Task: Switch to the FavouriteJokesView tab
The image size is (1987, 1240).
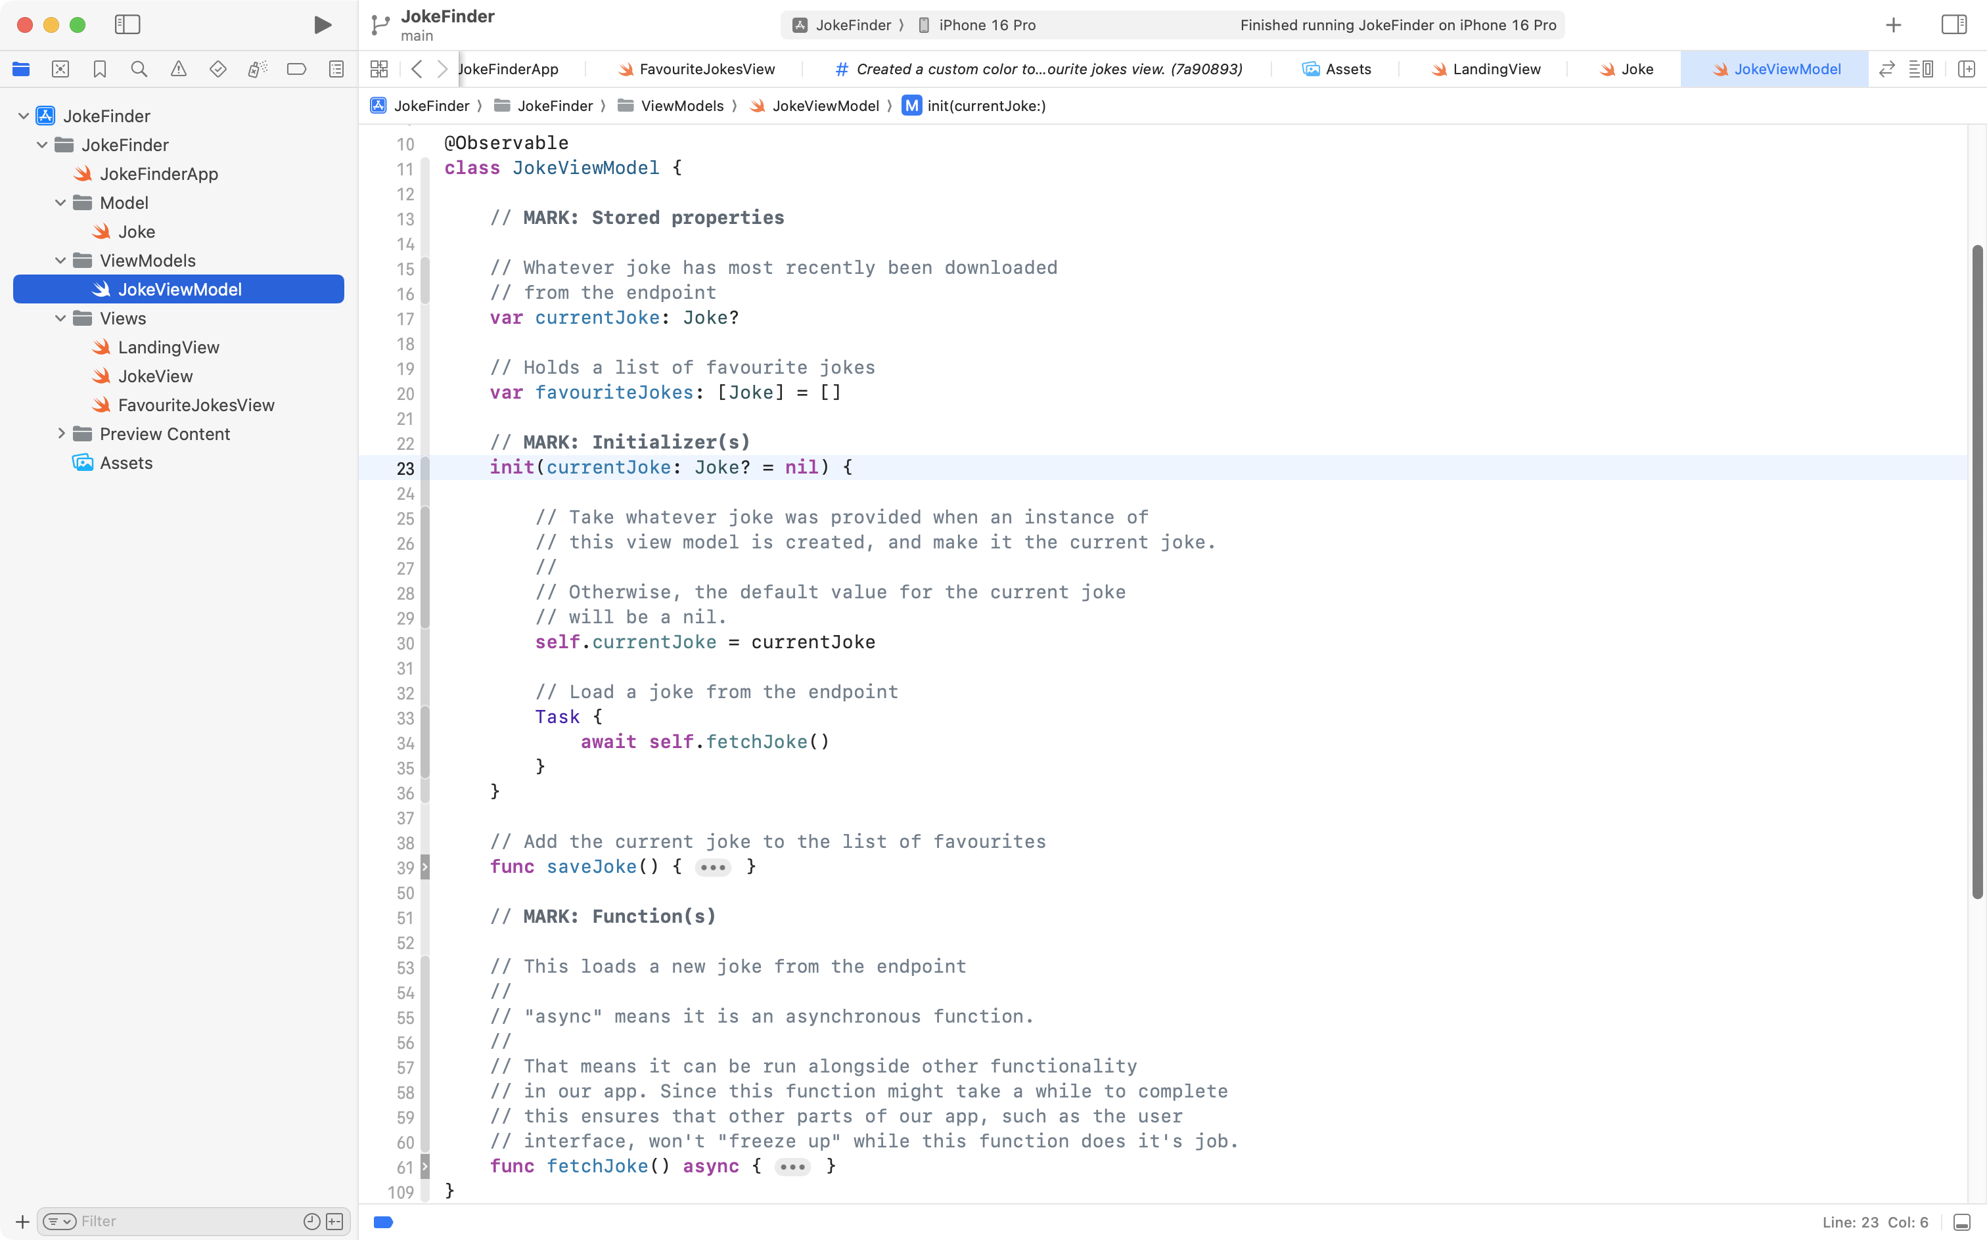Action: pyautogui.click(x=706, y=70)
